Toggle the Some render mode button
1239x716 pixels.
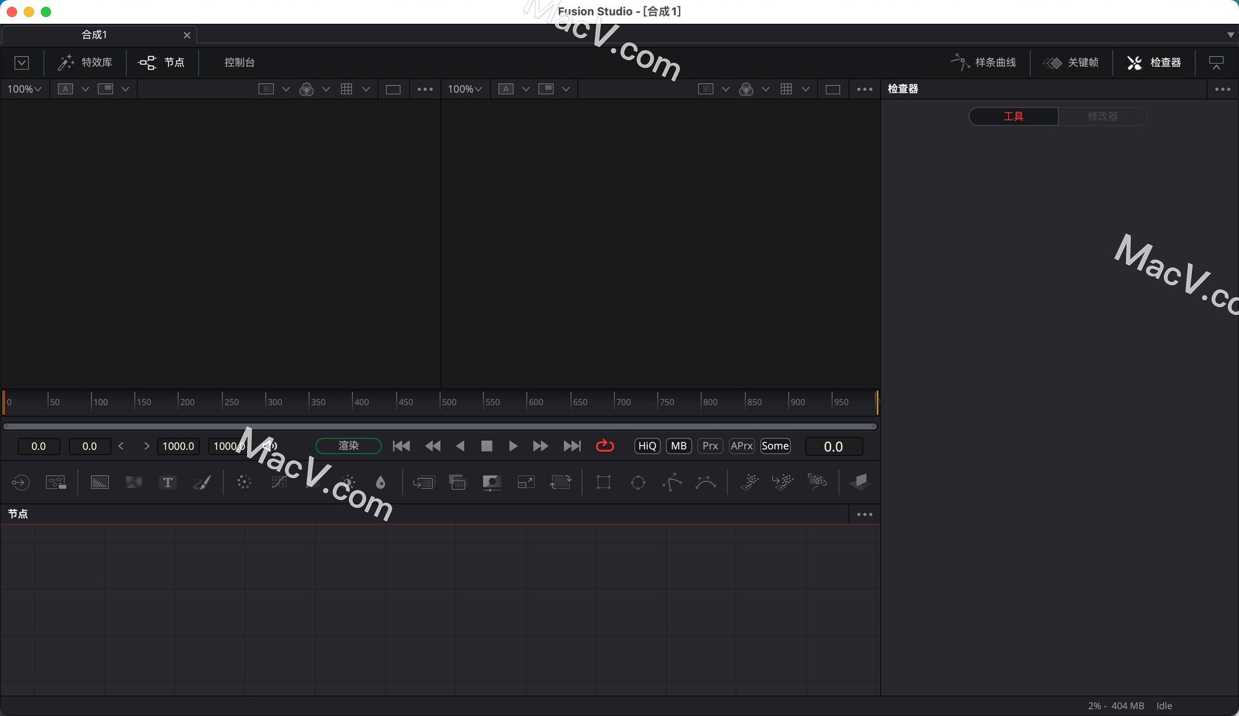[775, 446]
